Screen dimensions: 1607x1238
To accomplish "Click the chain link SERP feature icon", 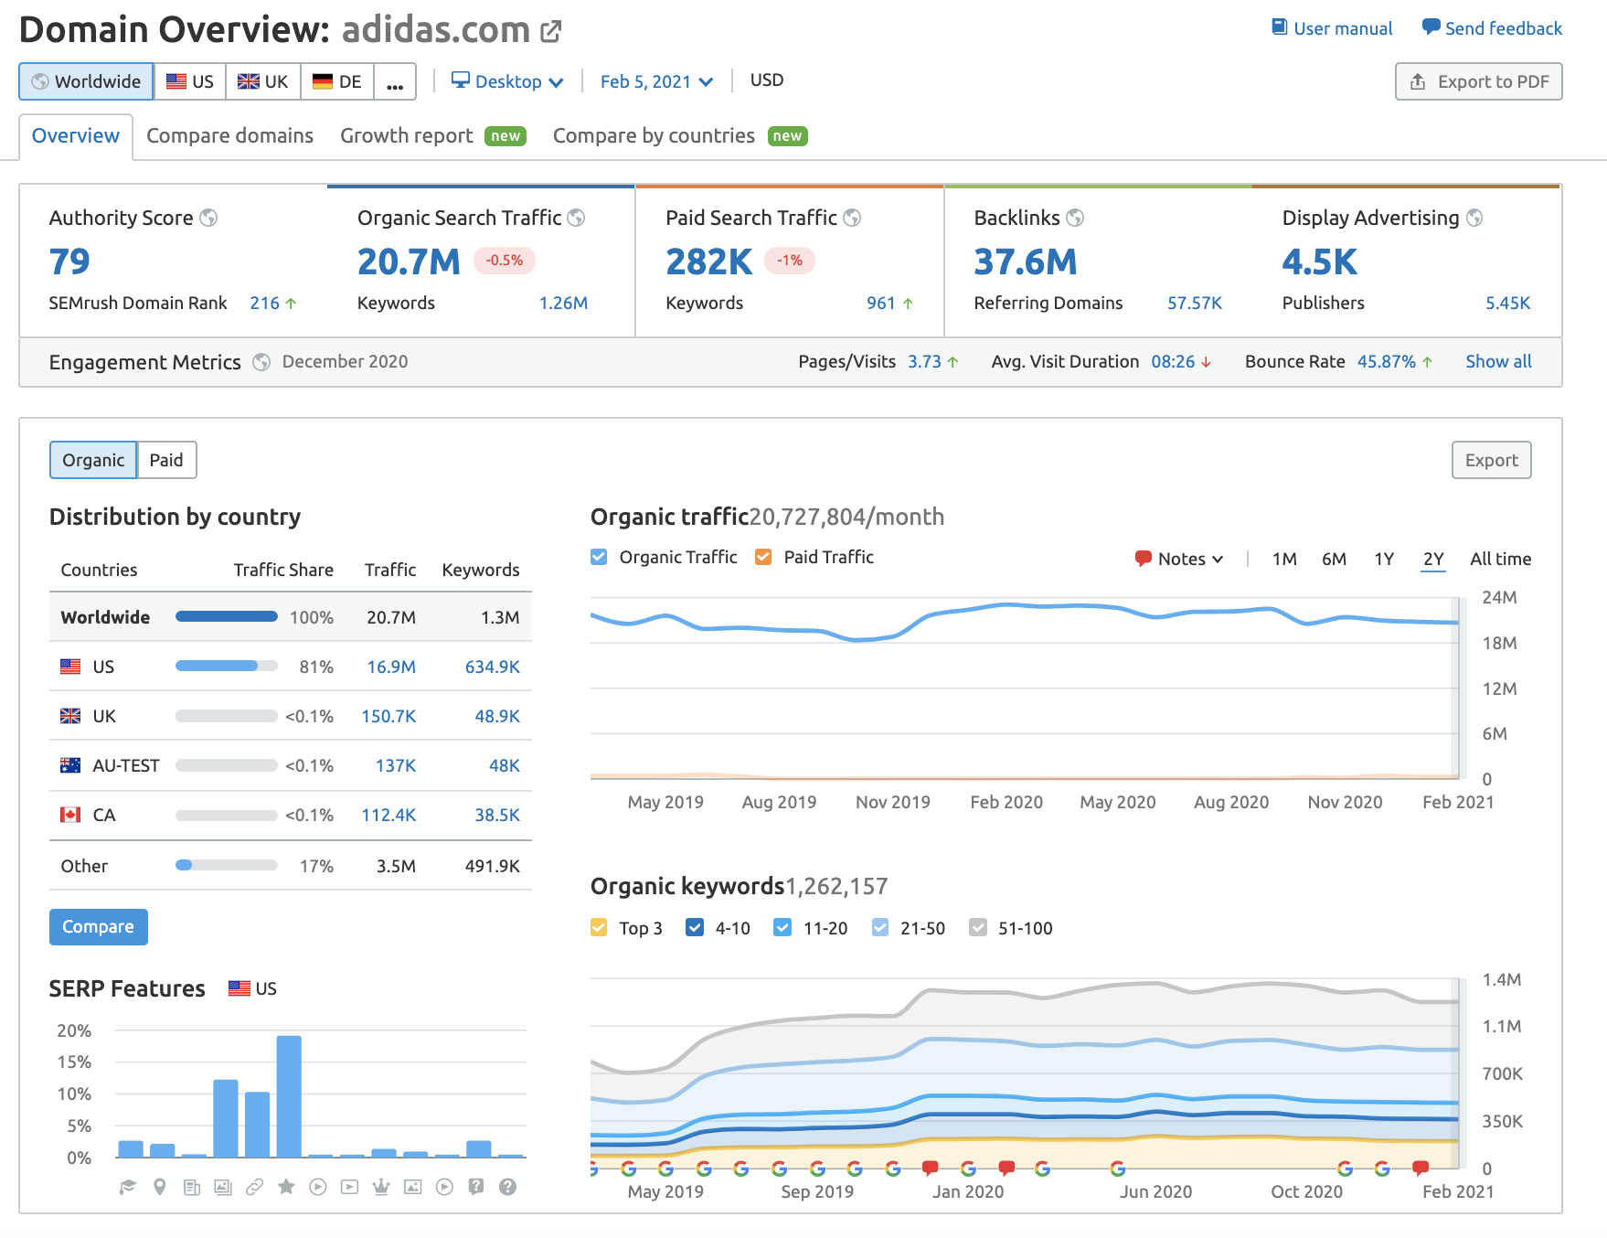I will pos(255,1187).
